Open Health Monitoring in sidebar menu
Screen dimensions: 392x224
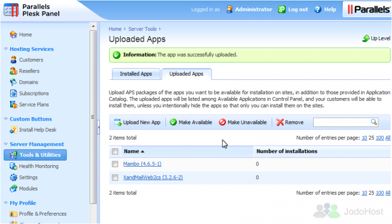[x=39, y=166]
